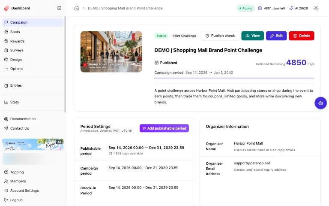This screenshot has width=329, height=206.
Task: Click the Stats bar chart icon
Action: [x=6, y=102]
